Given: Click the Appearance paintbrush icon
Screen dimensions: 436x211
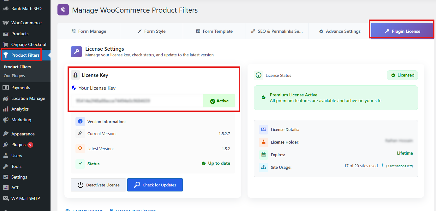Looking at the screenshot, I should coord(5,134).
